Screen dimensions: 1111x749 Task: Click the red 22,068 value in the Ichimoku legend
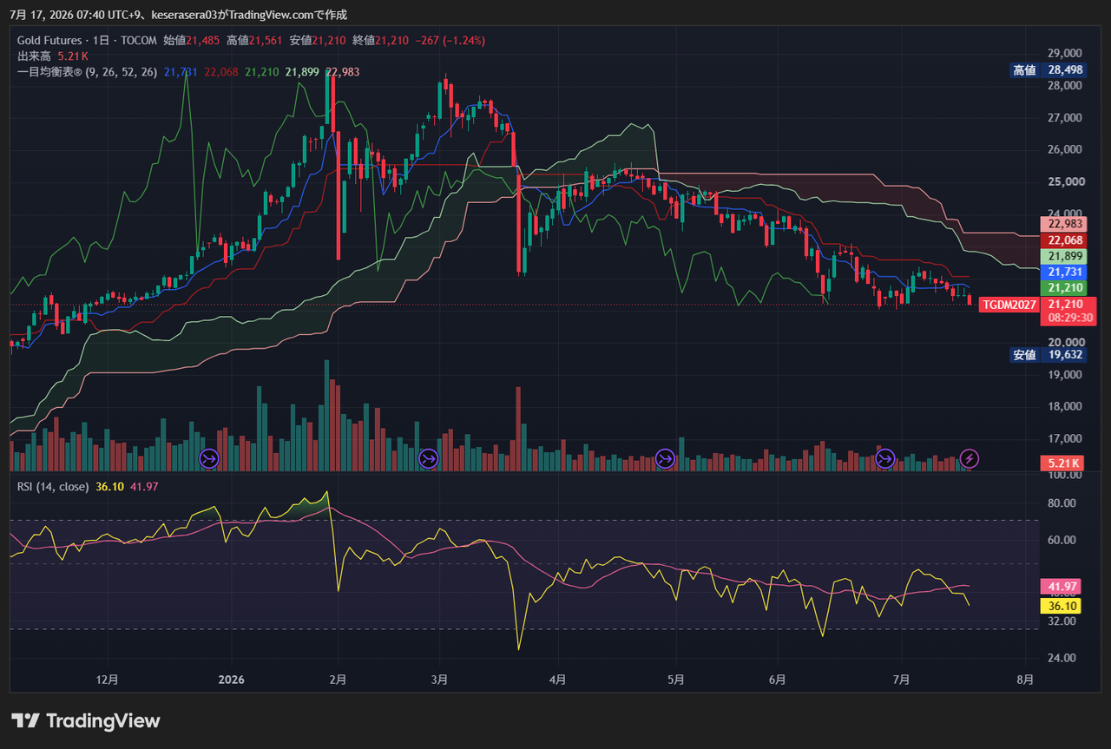point(221,72)
